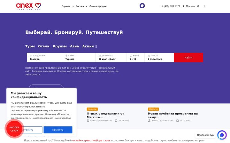This screenshot has height=143, width=230.
Task: Switch to the Отели tab
Action: (44, 46)
